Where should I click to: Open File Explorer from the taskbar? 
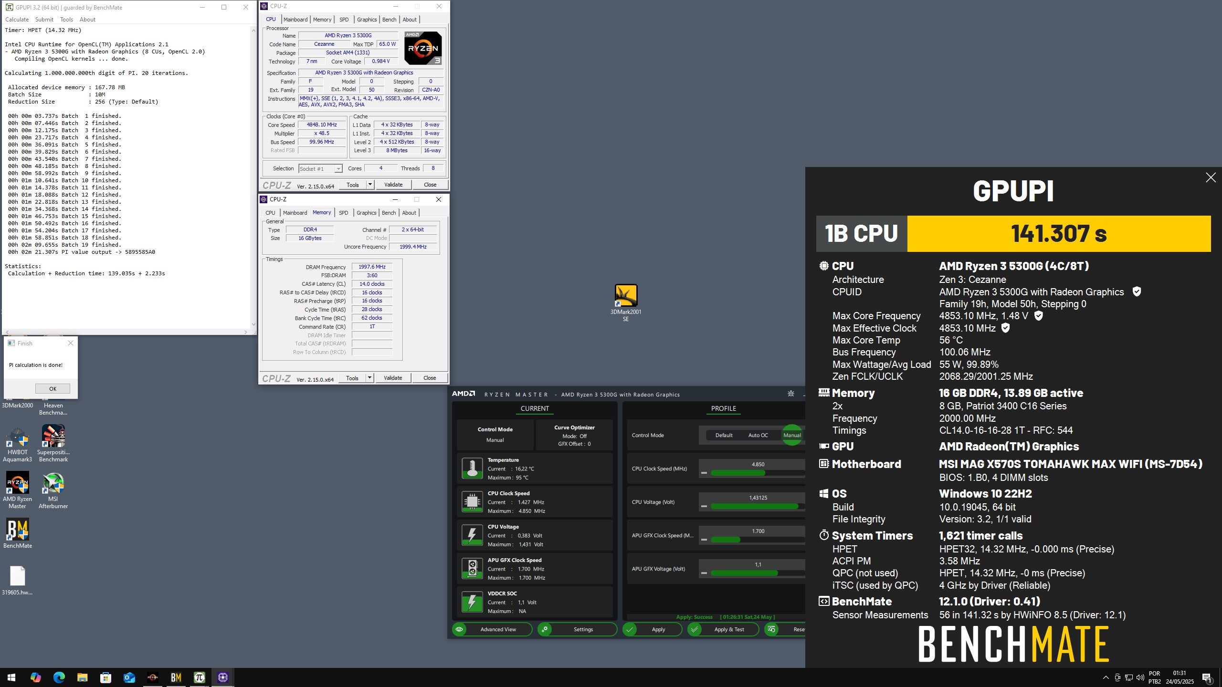(82, 677)
